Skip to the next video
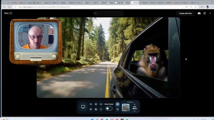The image size is (214, 120). click(101, 104)
